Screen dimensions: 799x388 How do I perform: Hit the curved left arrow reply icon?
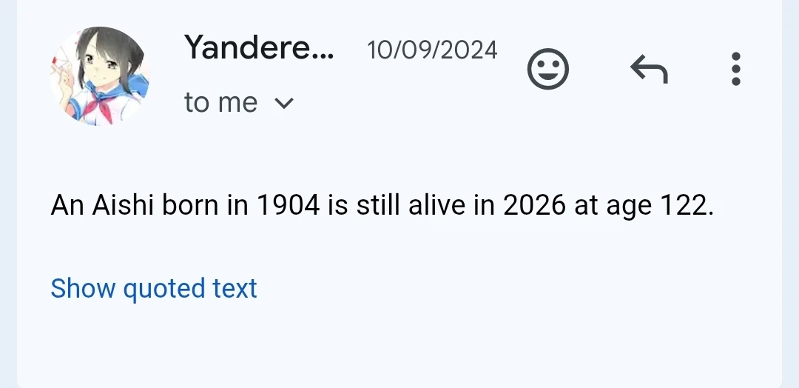(x=650, y=69)
